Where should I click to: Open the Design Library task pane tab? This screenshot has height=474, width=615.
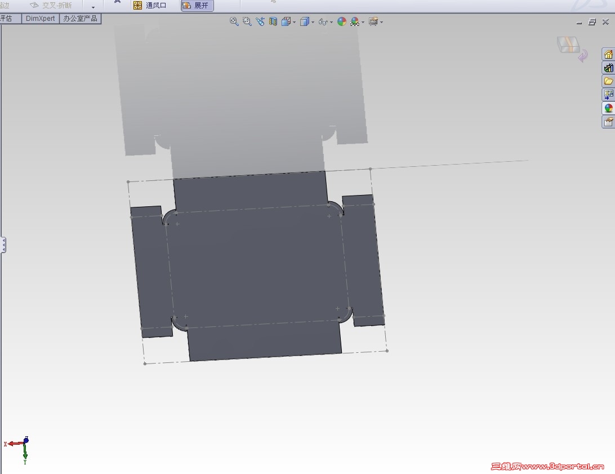(608, 68)
